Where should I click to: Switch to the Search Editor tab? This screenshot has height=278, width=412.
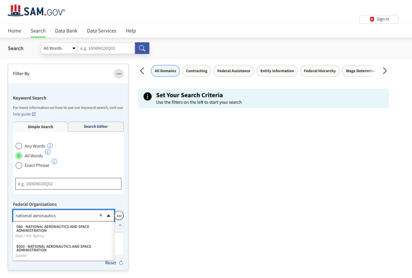coord(96,127)
